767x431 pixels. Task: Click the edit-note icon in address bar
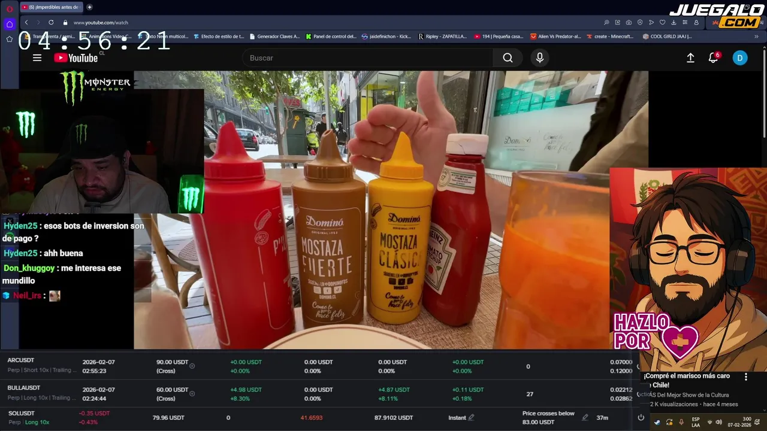coord(618,22)
